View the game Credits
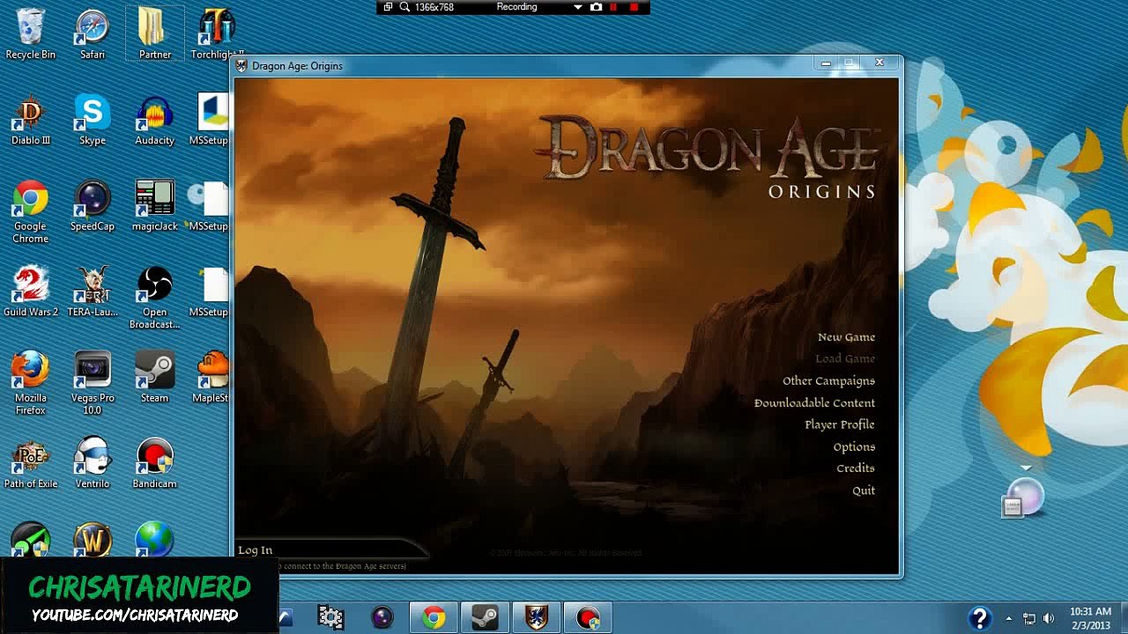The width and height of the screenshot is (1128, 634). click(856, 468)
